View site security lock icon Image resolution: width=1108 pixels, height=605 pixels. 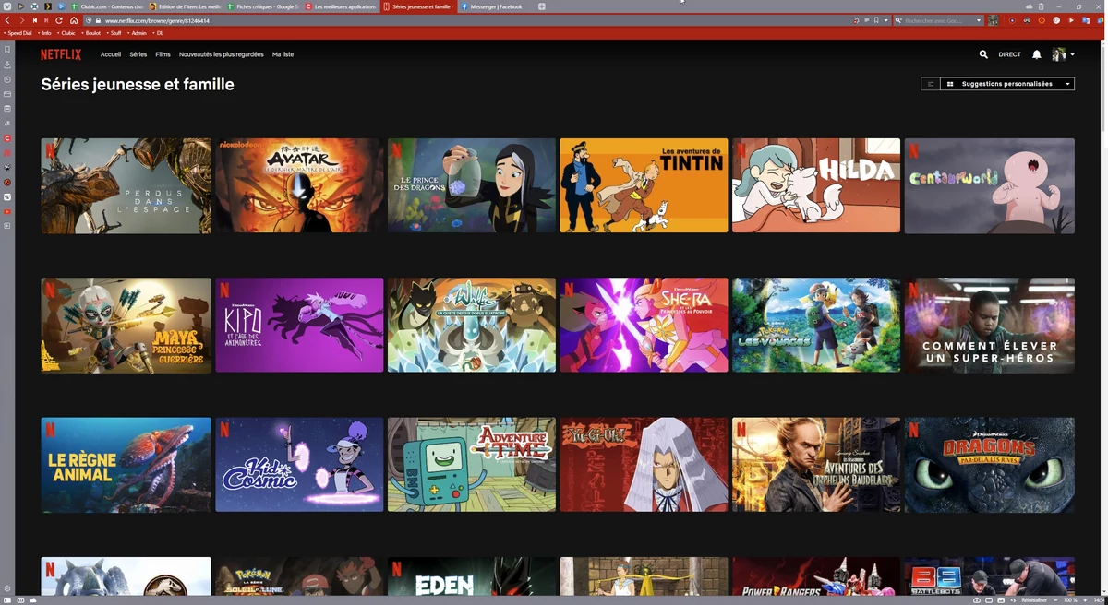pos(97,20)
